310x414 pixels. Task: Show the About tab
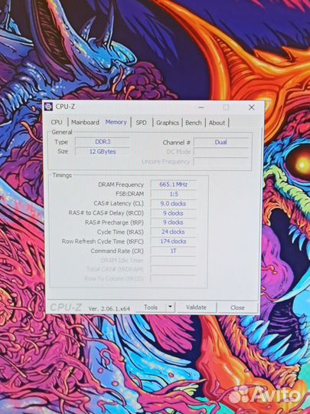tap(217, 123)
